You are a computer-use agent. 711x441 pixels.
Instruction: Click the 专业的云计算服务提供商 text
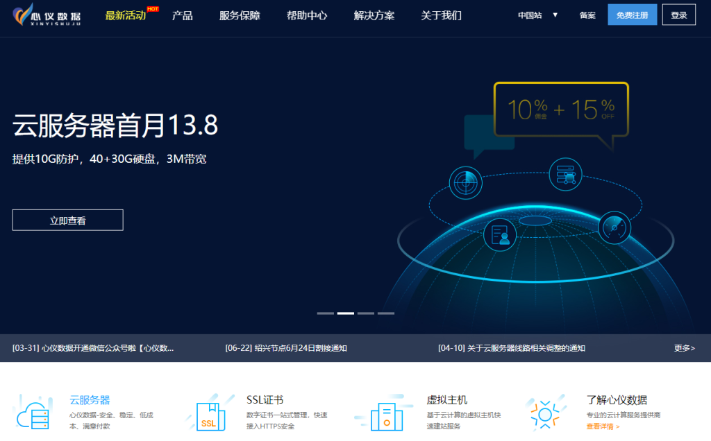(623, 415)
